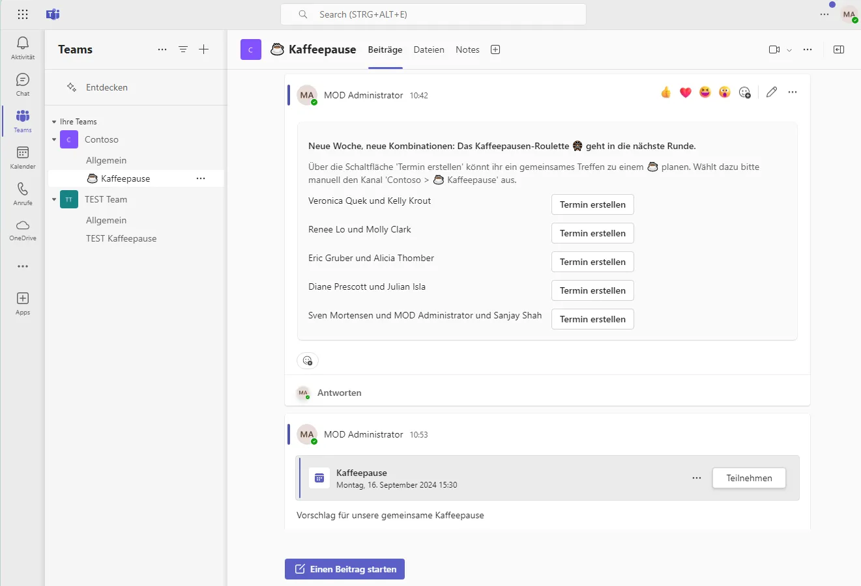This screenshot has height=586, width=861.
Task: React with surprised emoji
Action: coord(725,92)
